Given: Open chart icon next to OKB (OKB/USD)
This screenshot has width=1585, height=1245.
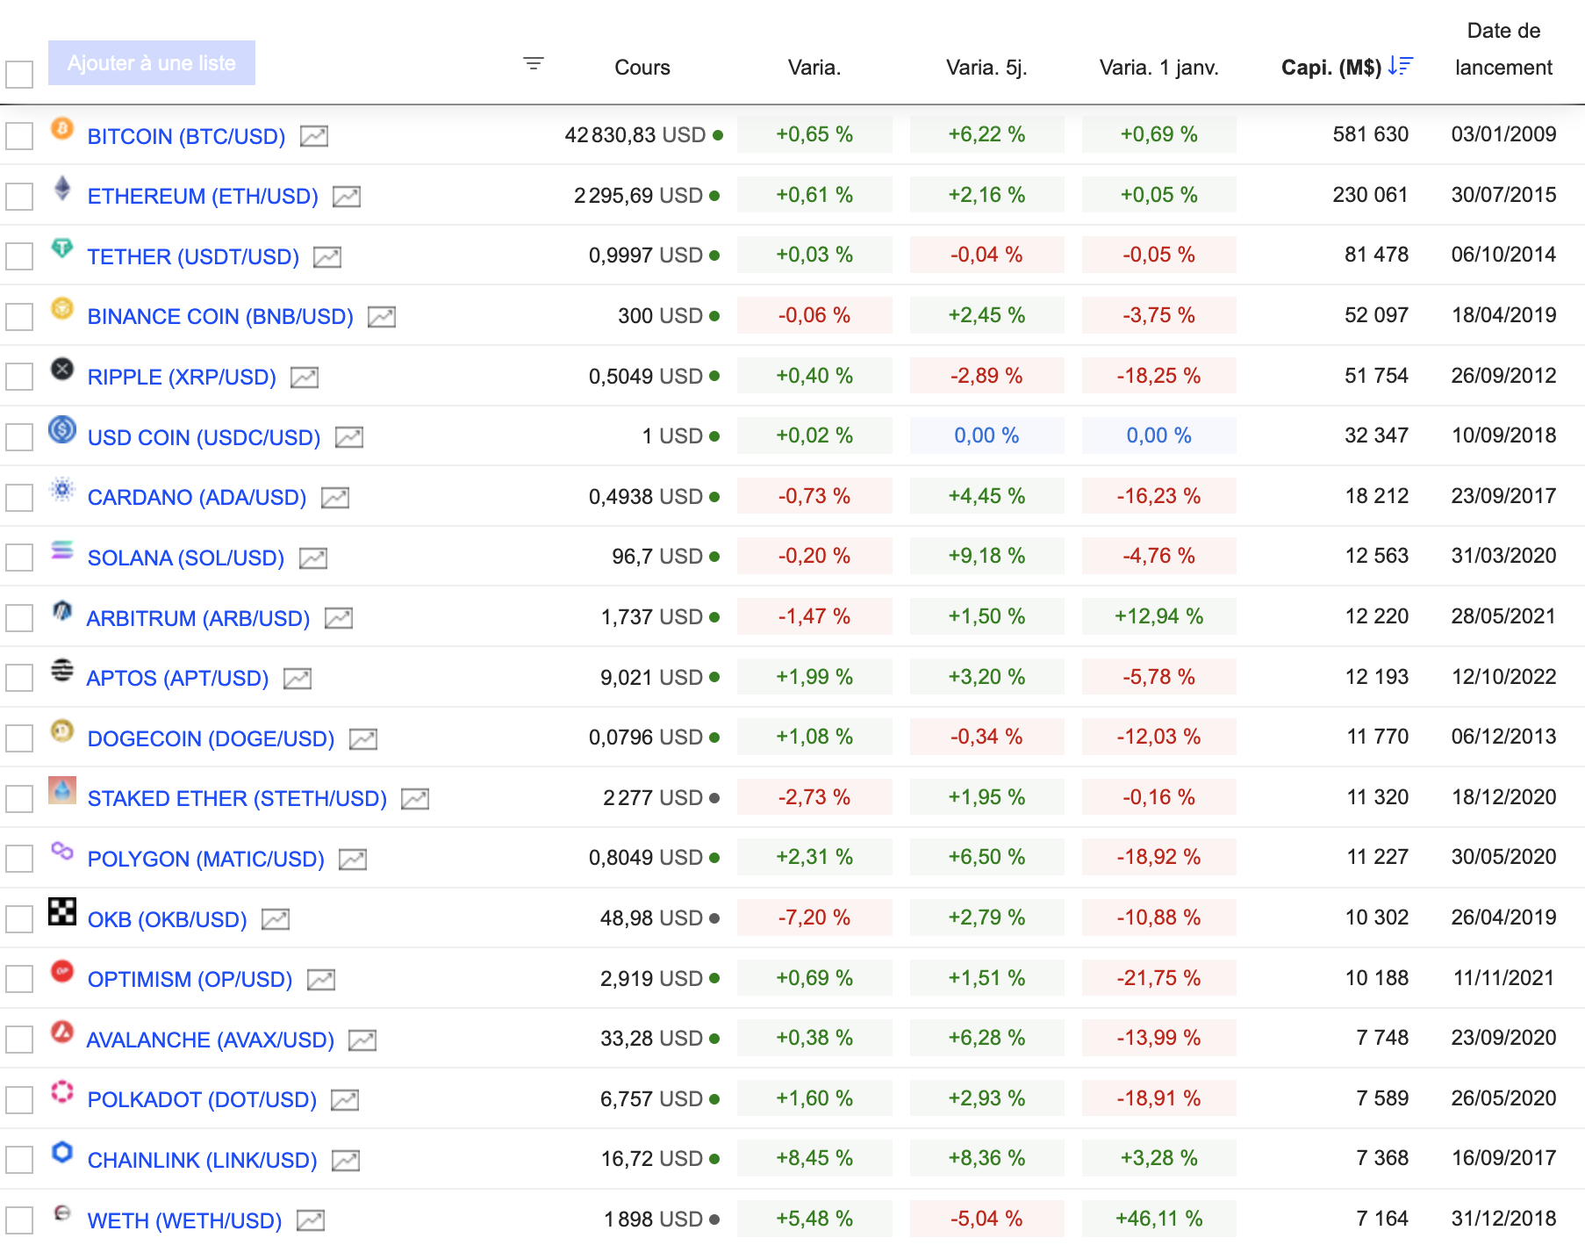Looking at the screenshot, I should point(276,919).
